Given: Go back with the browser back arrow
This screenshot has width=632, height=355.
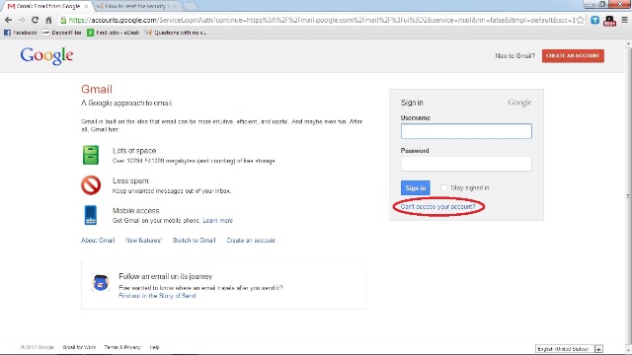Looking at the screenshot, I should [x=8, y=20].
